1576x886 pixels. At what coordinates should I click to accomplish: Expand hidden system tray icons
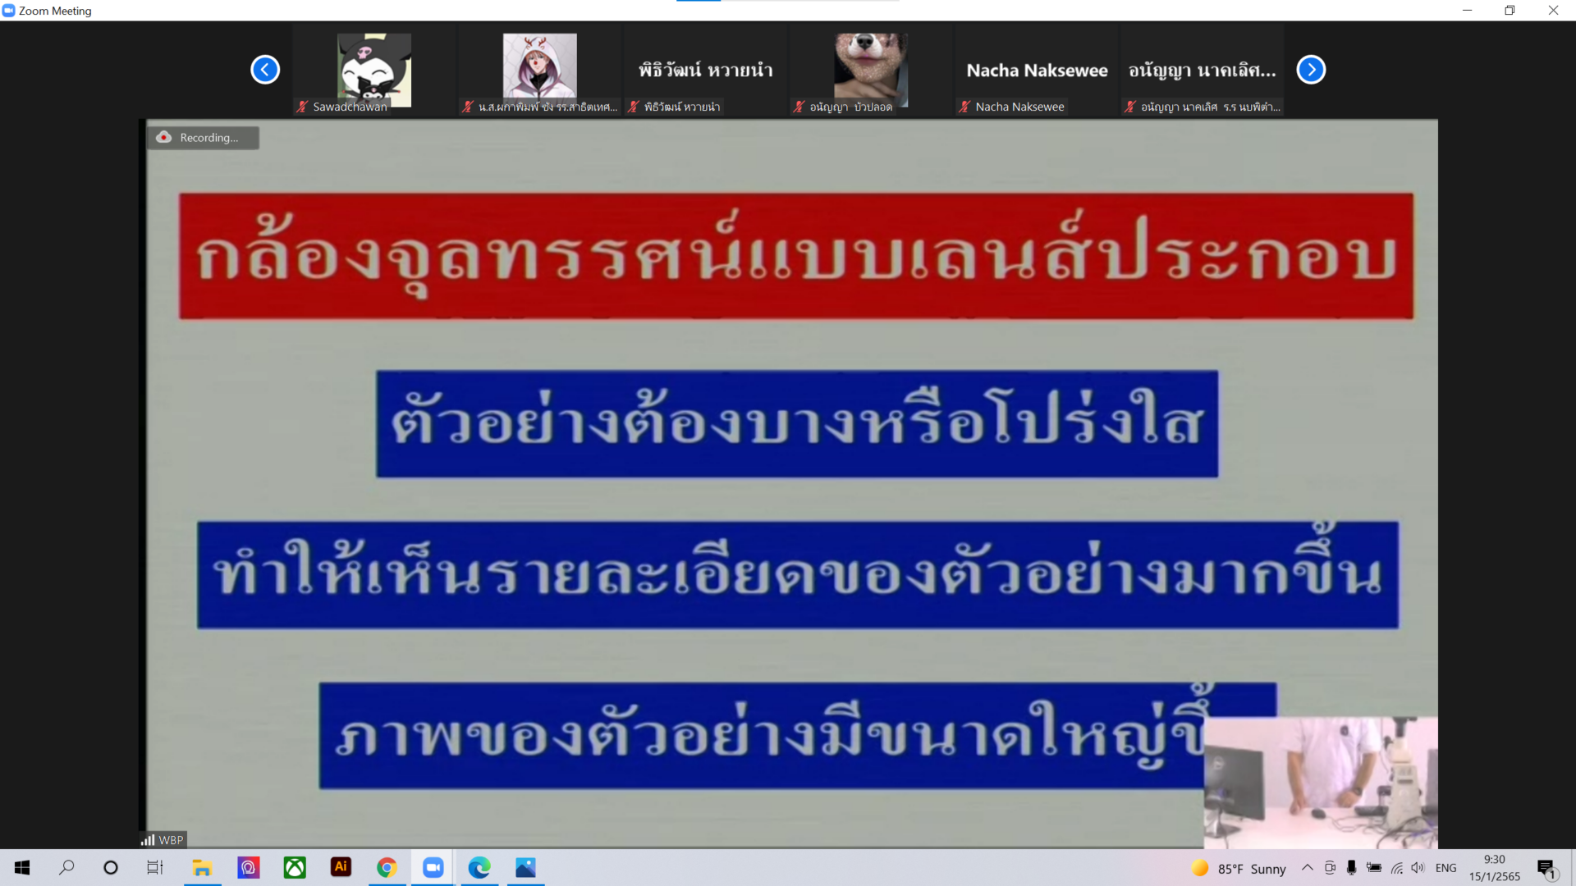[x=1308, y=868]
